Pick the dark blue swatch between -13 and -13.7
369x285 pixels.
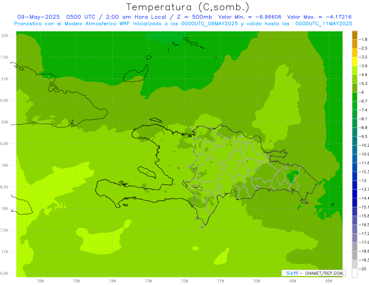[x=355, y=185]
